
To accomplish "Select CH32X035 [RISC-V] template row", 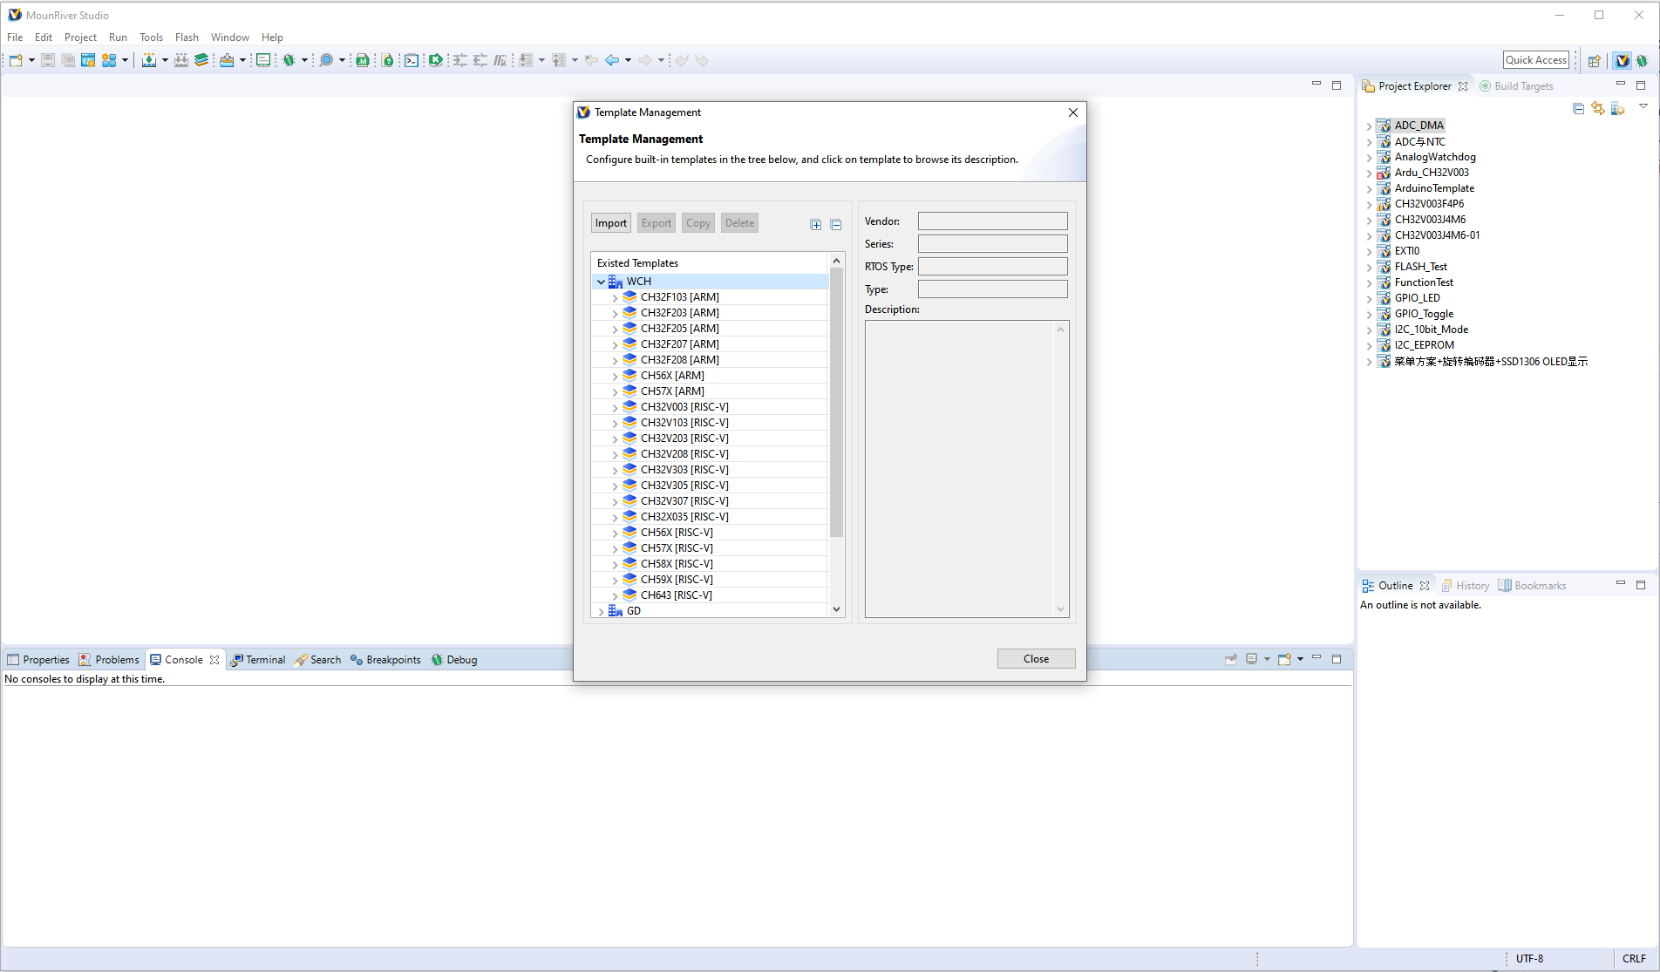I will point(684,517).
